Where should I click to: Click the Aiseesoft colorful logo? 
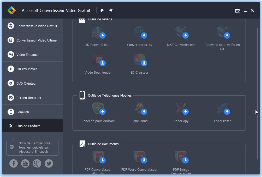click(11, 10)
